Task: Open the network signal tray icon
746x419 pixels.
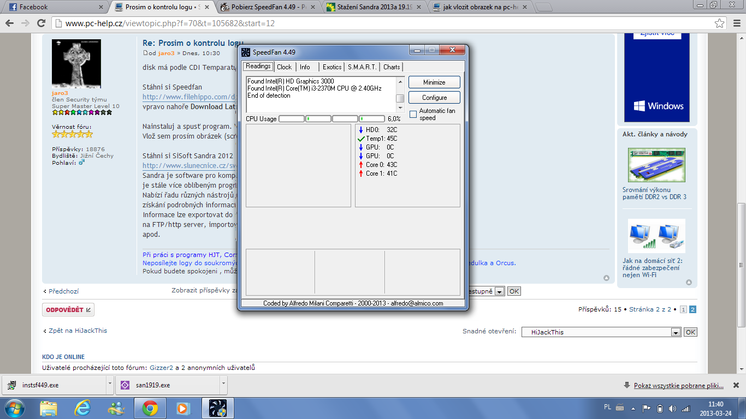Action: pyautogui.click(x=685, y=408)
